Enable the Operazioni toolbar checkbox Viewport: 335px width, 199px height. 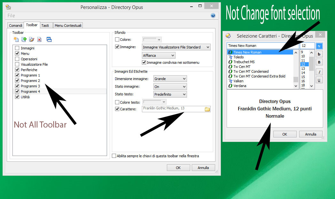(17, 59)
